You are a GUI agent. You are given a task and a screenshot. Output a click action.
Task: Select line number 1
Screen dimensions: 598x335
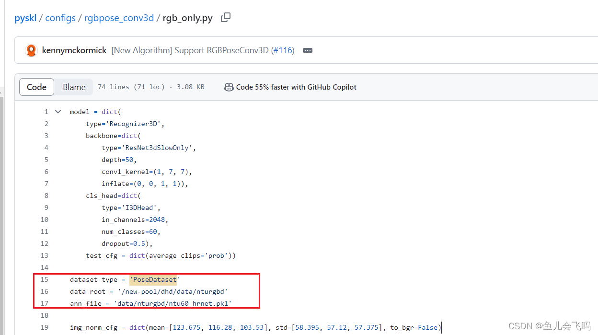pos(46,112)
